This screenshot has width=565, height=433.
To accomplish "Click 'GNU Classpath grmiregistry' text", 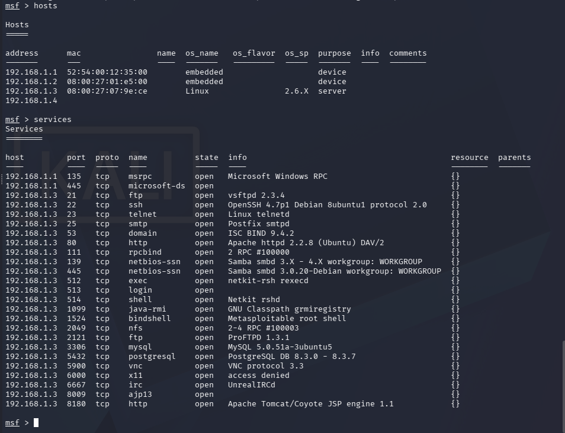I will [x=290, y=309].
